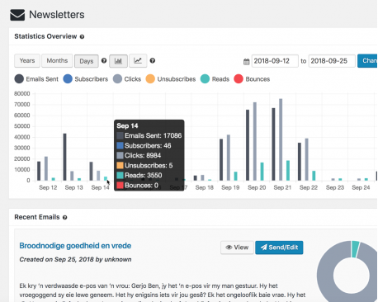Click the Statistics Overview heading
This screenshot has width=378, height=302.
click(x=45, y=36)
